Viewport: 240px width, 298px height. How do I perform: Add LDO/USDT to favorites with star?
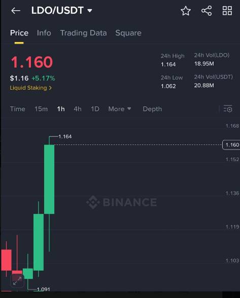pos(186,11)
